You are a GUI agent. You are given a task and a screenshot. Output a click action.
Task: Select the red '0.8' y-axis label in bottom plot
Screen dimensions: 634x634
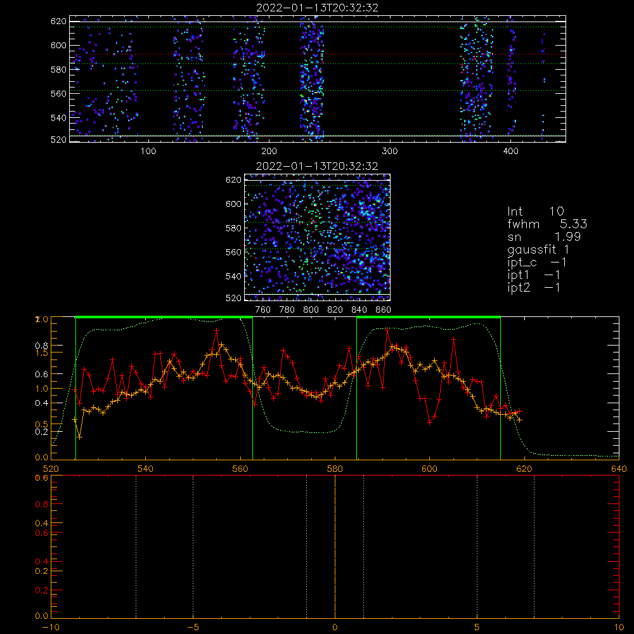(42, 504)
